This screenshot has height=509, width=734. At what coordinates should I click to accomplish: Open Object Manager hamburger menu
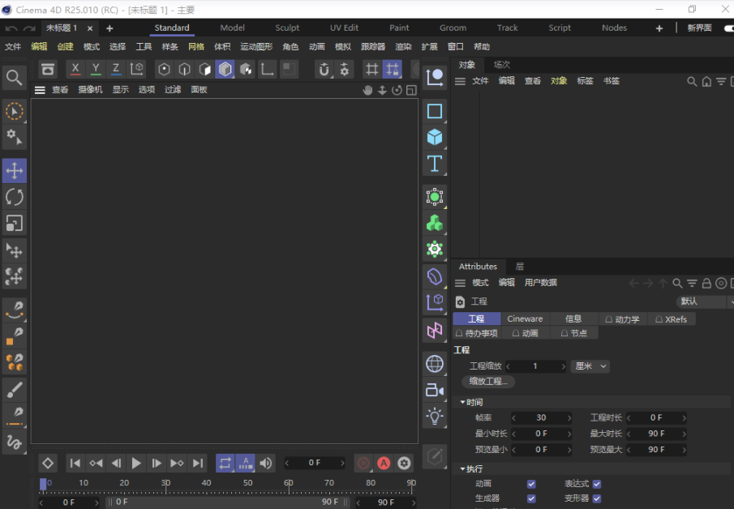click(x=460, y=81)
